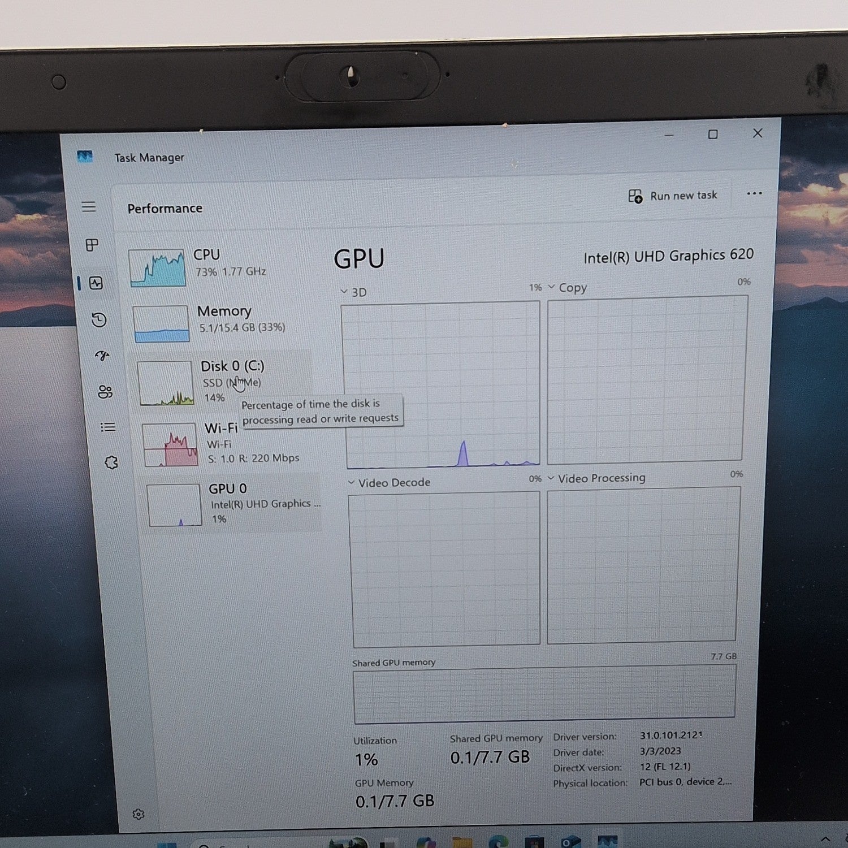Open Microsoft Edge from the taskbar

[498, 842]
